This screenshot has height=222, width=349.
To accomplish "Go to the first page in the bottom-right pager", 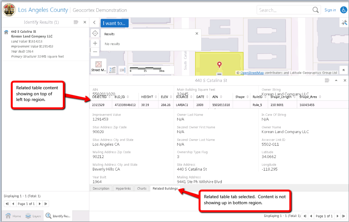I will [305, 216].
